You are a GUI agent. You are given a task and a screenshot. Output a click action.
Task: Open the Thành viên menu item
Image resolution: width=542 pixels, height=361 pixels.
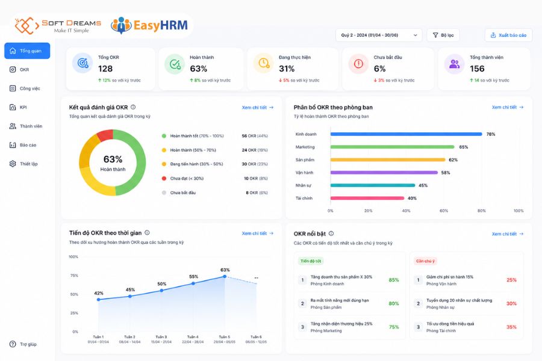coord(27,126)
